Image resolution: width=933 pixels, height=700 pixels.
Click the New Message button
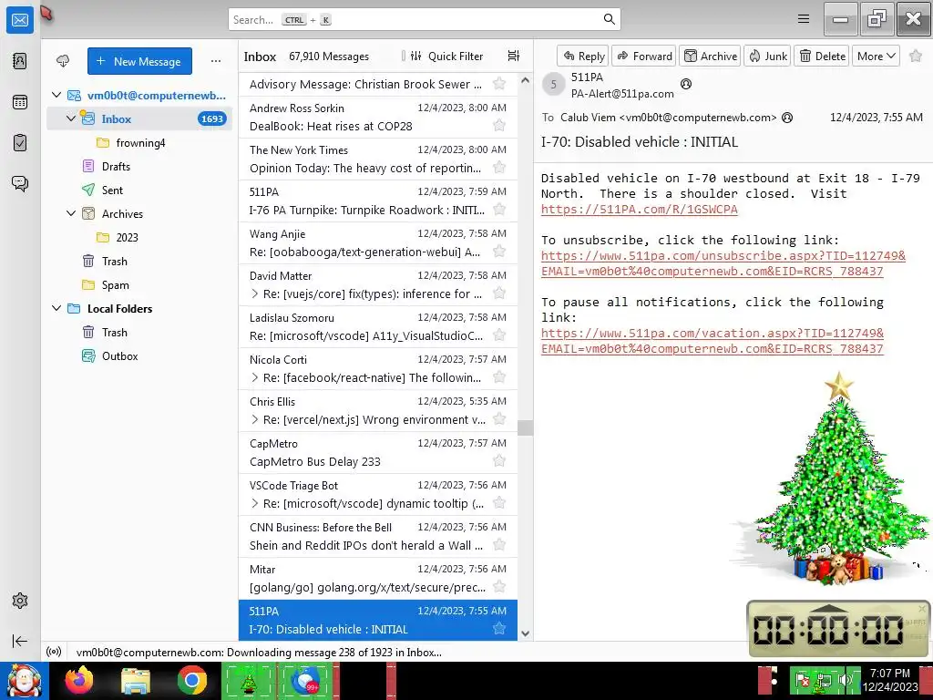[139, 61]
